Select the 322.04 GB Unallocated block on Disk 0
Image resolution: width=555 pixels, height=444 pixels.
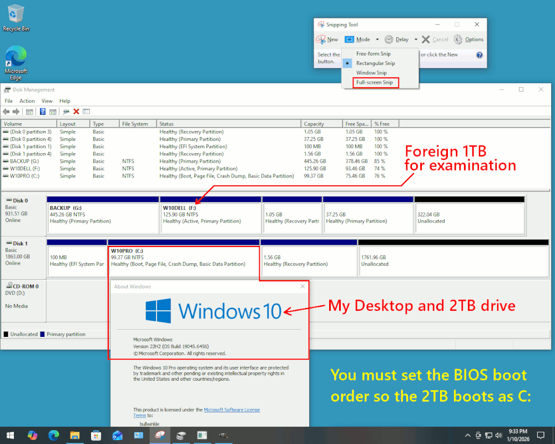tap(470, 215)
